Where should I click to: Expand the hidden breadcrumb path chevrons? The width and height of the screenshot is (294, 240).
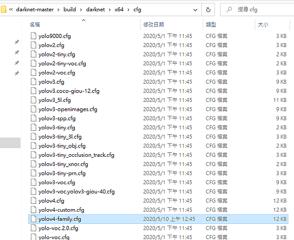11,9
